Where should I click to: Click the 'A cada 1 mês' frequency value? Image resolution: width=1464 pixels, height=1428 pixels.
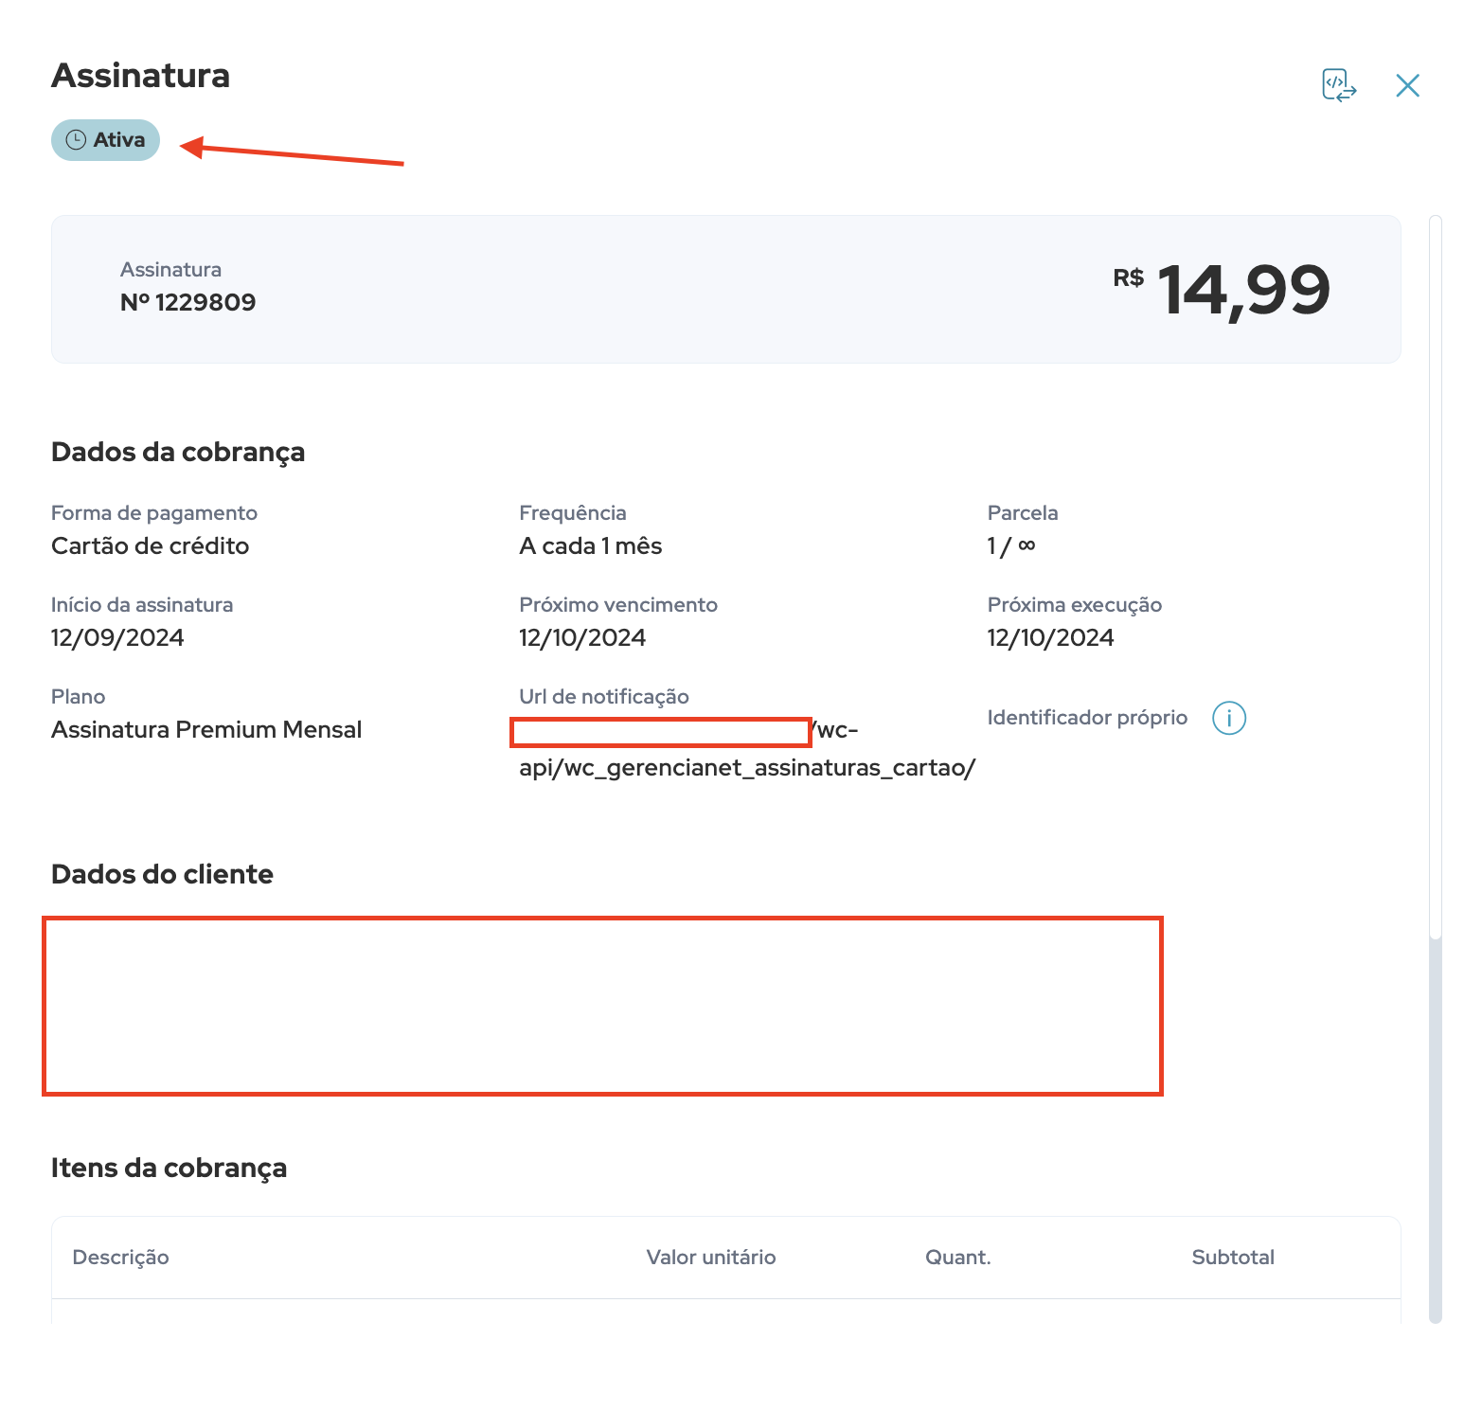(591, 546)
